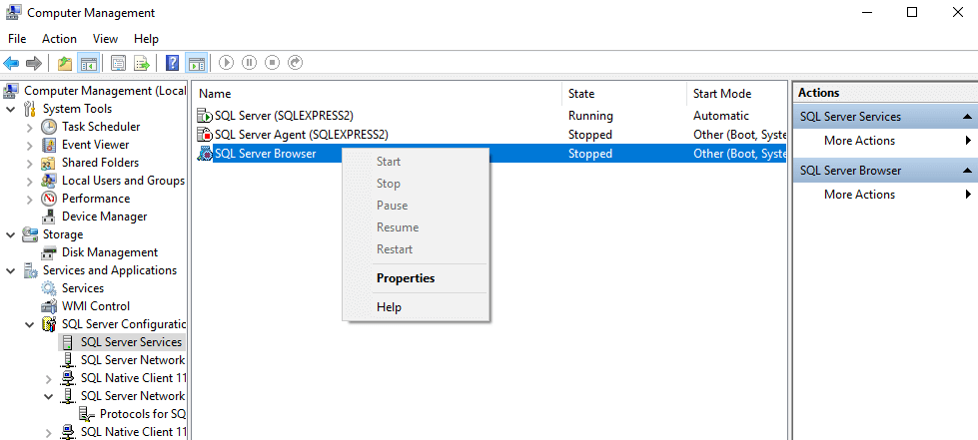Click the blue Help question mark icon
Viewport: 978px width, 440px height.
pyautogui.click(x=173, y=63)
